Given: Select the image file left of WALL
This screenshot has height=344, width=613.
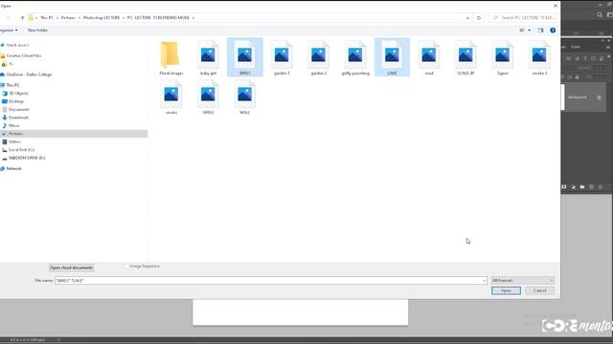Looking at the screenshot, I should [x=208, y=97].
